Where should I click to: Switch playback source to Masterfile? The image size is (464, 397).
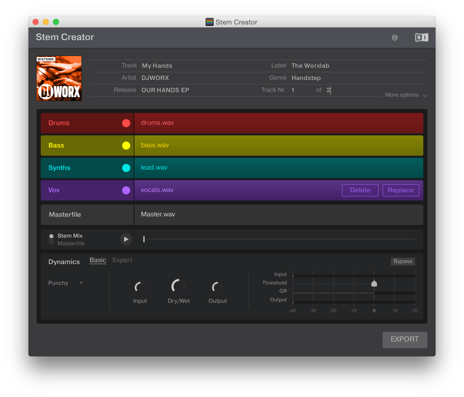coord(71,243)
